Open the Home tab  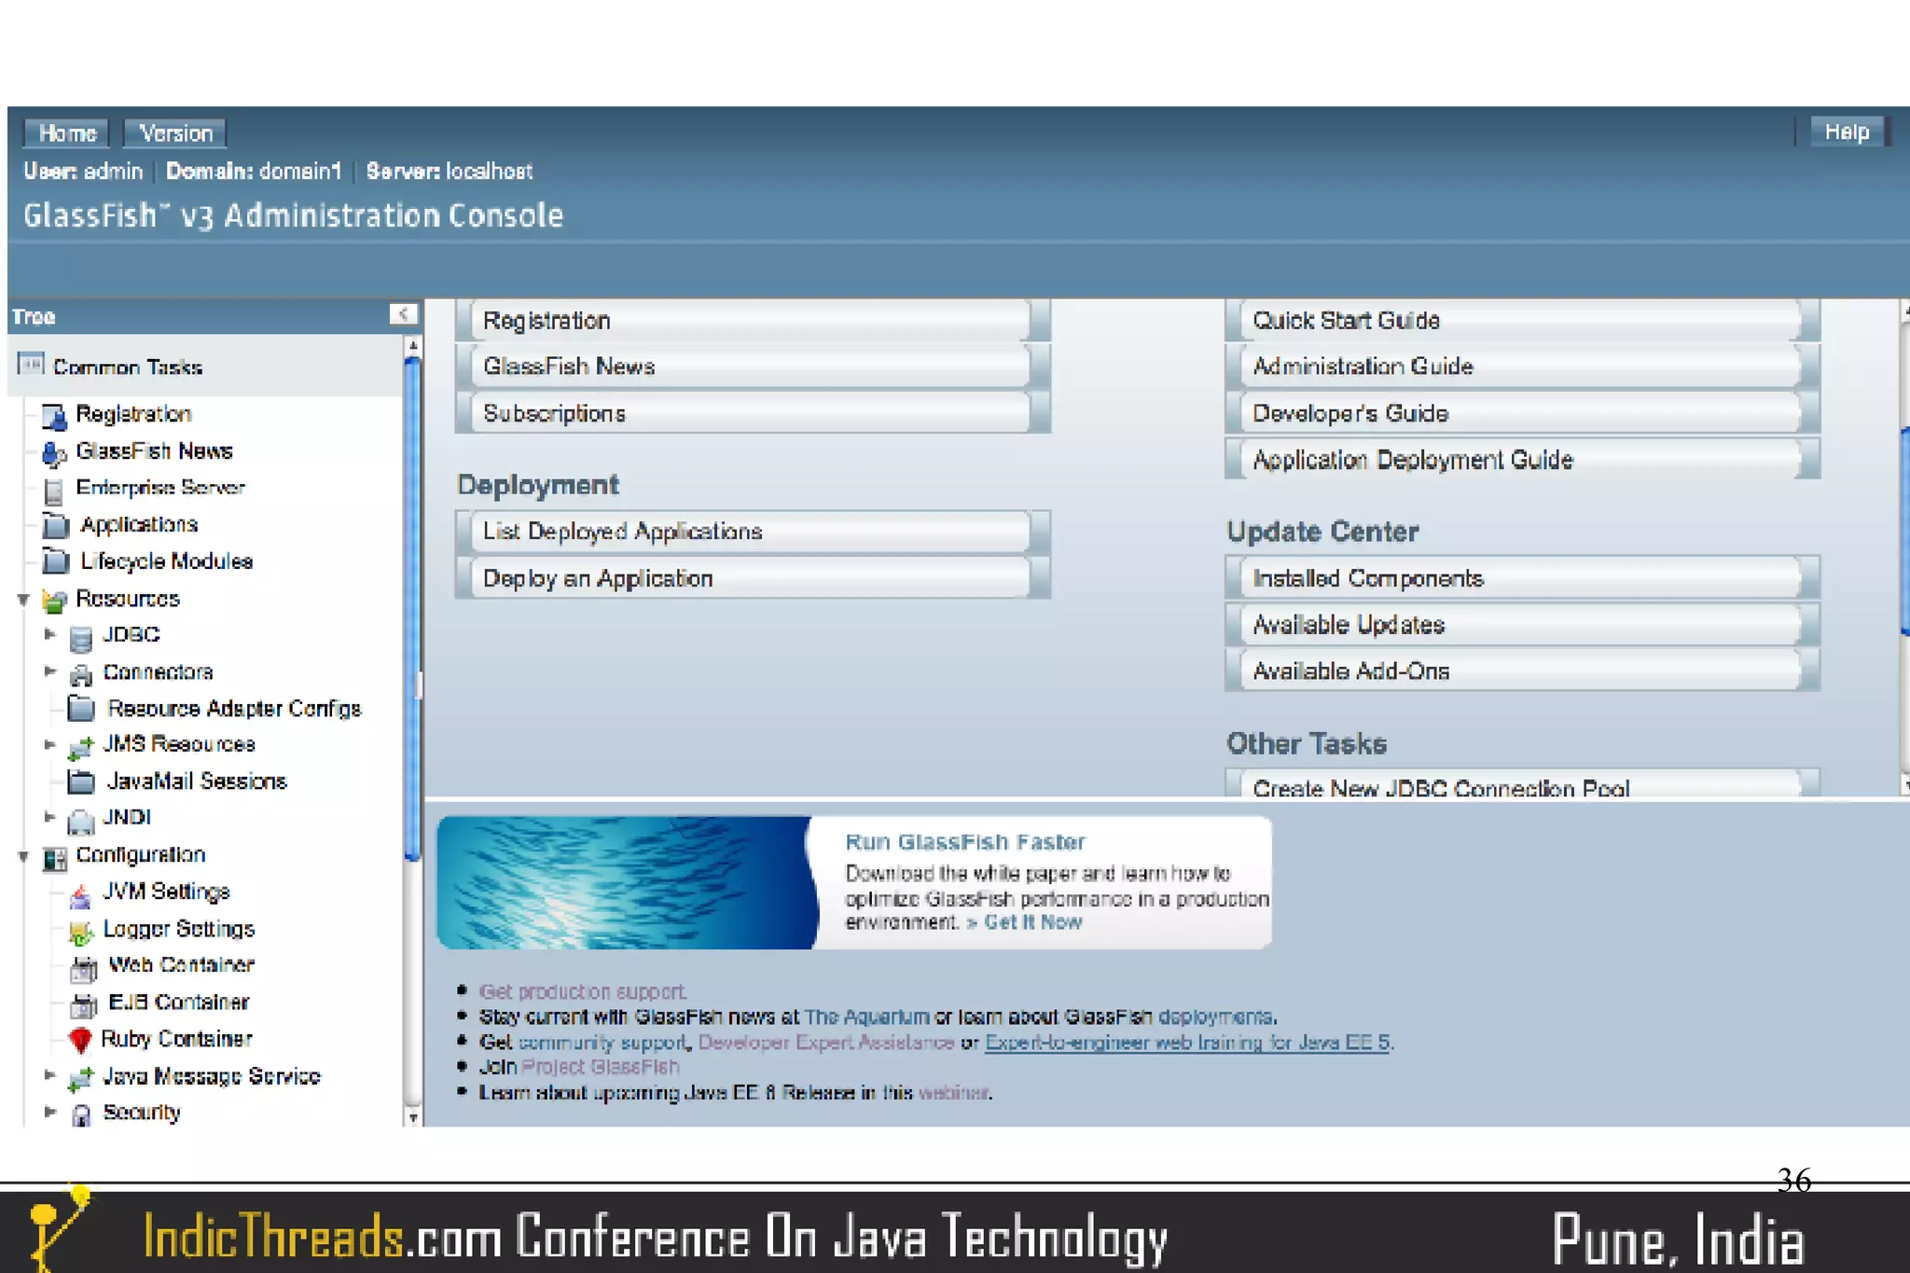click(x=67, y=133)
